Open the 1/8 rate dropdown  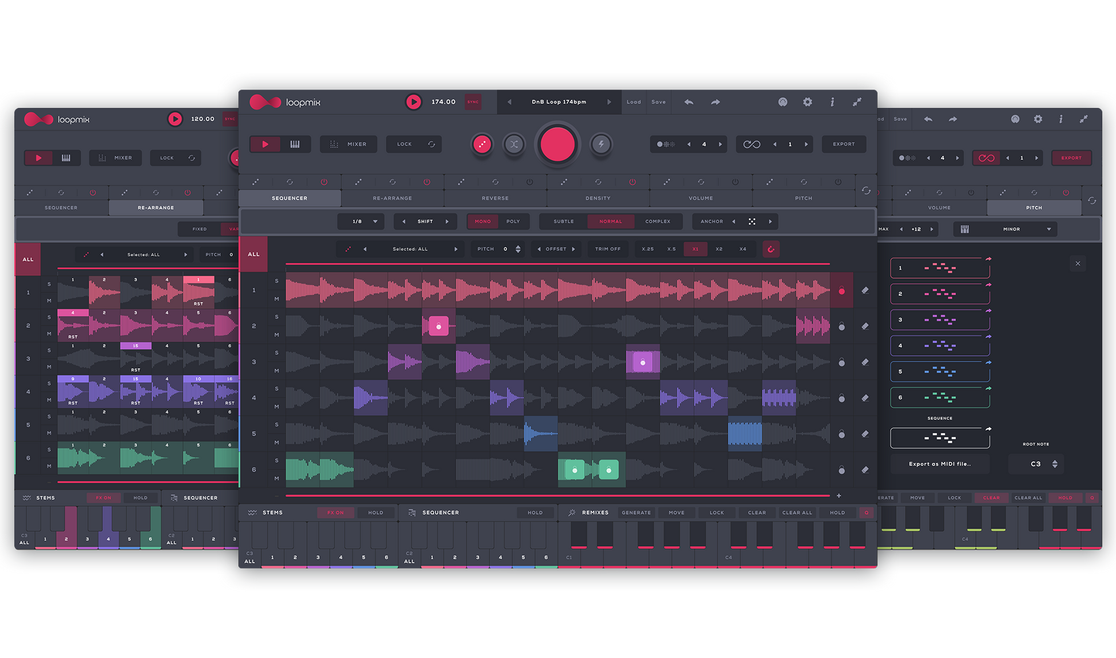pyautogui.click(x=361, y=221)
